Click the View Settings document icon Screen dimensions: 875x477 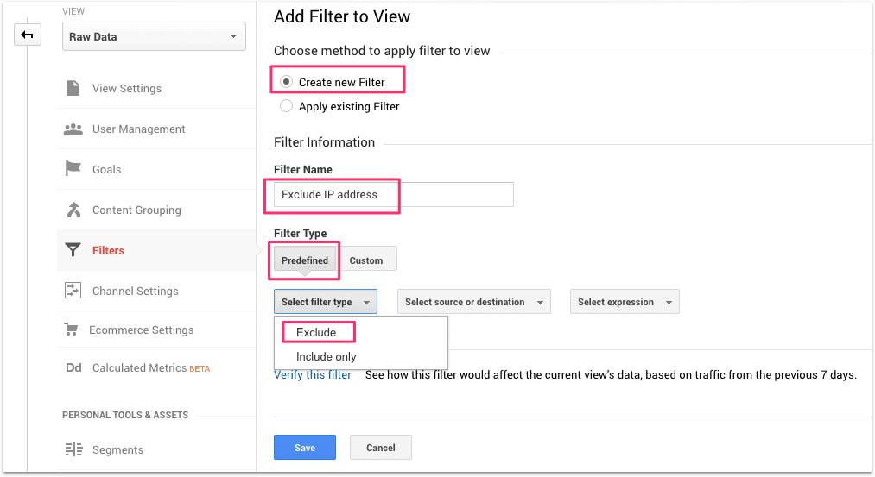click(73, 88)
